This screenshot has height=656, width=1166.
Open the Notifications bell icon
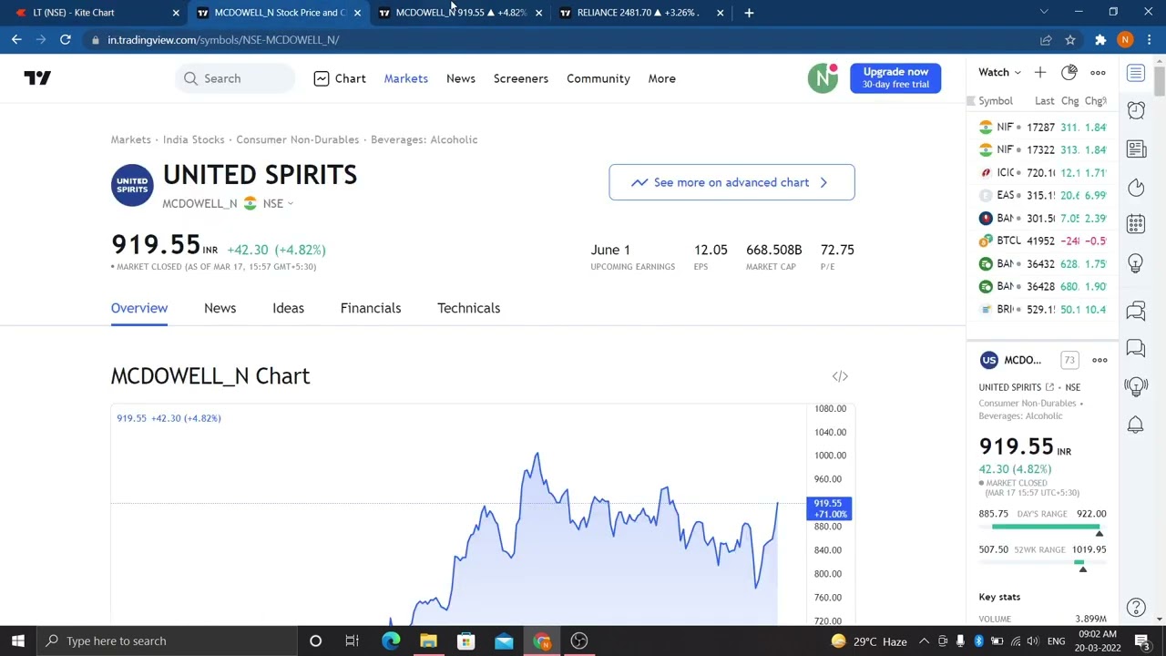[1136, 425]
